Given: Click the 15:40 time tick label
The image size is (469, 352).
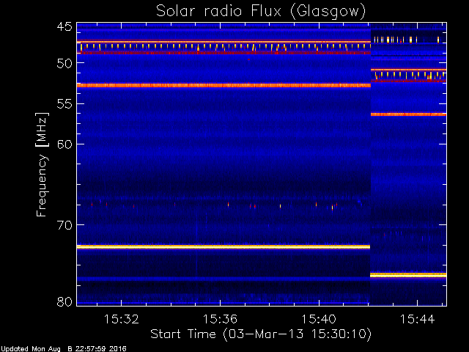Looking at the screenshot, I should pyautogui.click(x=319, y=319).
